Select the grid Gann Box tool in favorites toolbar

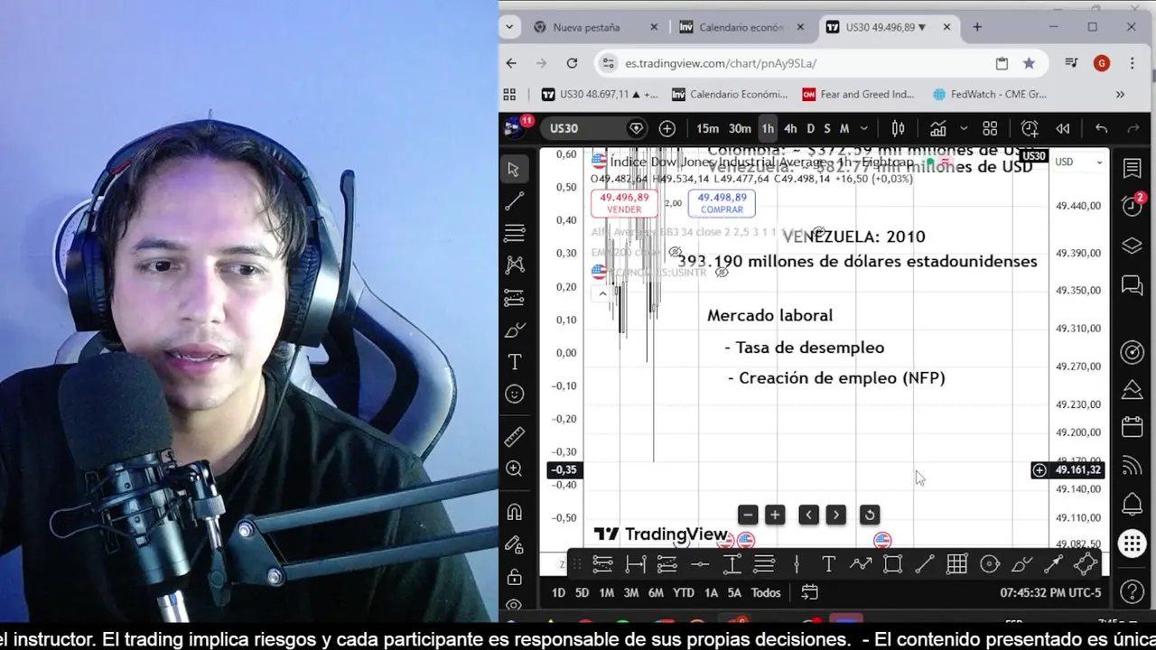[957, 564]
